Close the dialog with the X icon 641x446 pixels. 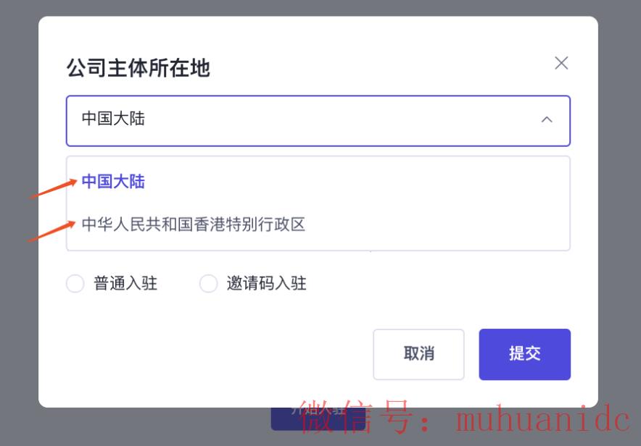(561, 63)
